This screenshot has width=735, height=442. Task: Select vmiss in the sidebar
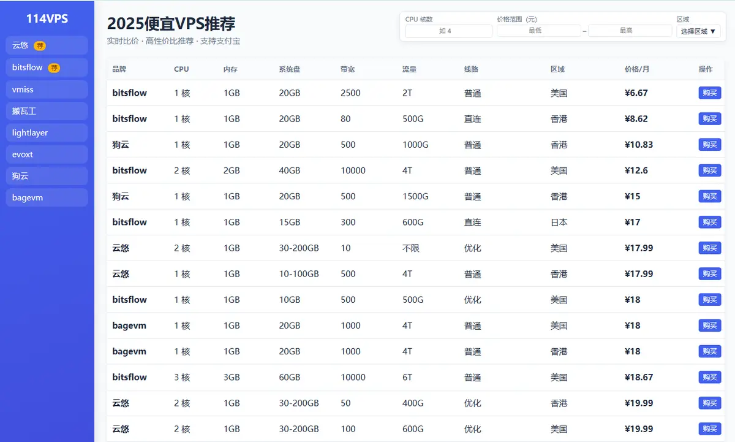(x=47, y=90)
